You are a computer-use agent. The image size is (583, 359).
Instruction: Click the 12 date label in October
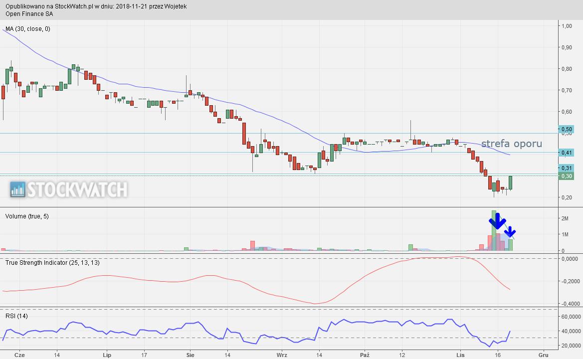(402, 355)
